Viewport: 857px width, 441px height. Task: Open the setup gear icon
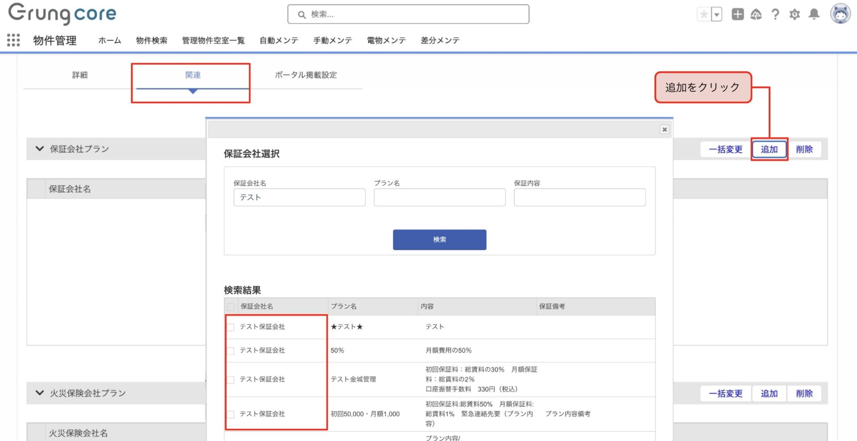pyautogui.click(x=795, y=14)
